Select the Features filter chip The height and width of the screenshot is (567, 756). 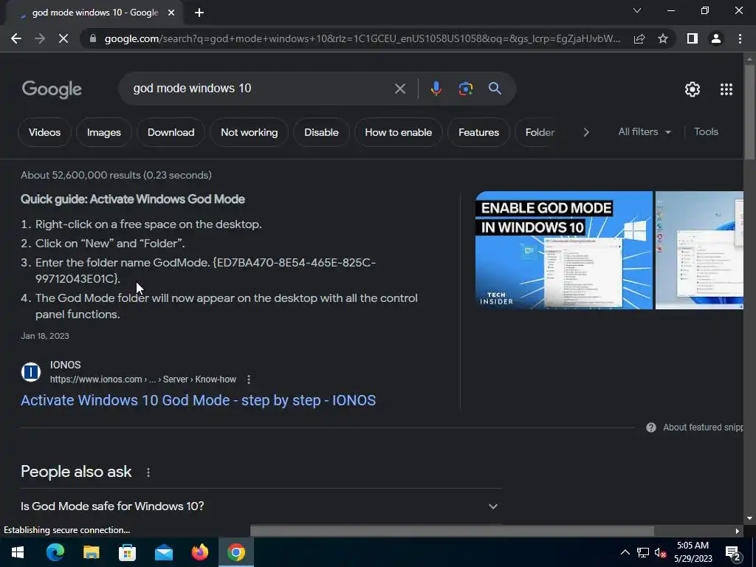(478, 132)
